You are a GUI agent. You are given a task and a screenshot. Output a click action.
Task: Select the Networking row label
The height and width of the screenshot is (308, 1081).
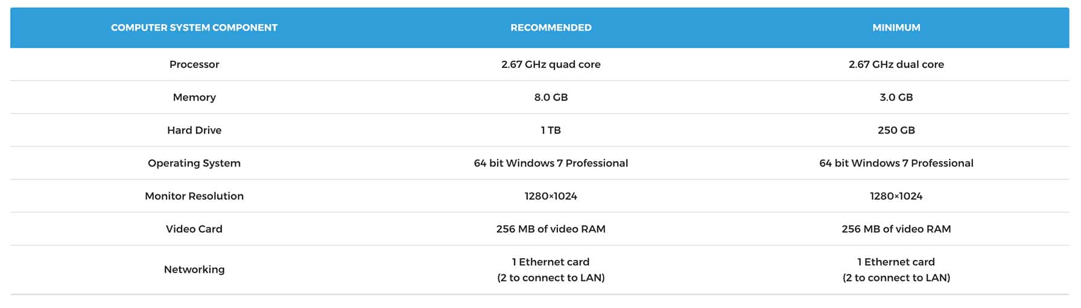[x=194, y=269]
